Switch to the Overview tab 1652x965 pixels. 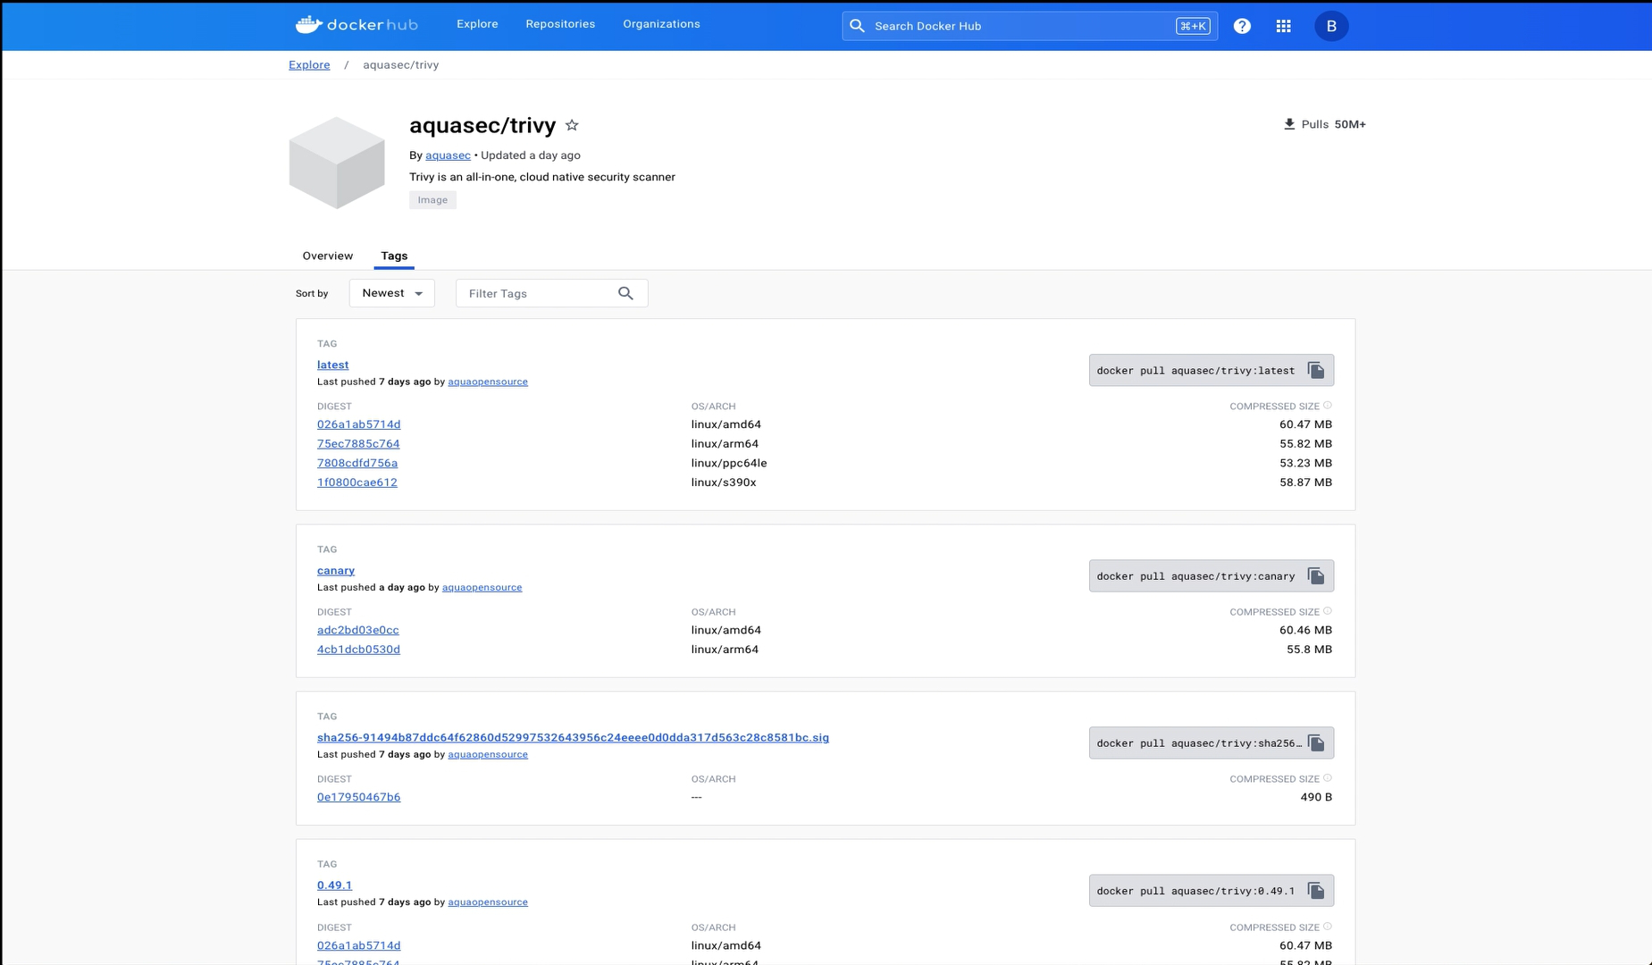click(x=327, y=256)
